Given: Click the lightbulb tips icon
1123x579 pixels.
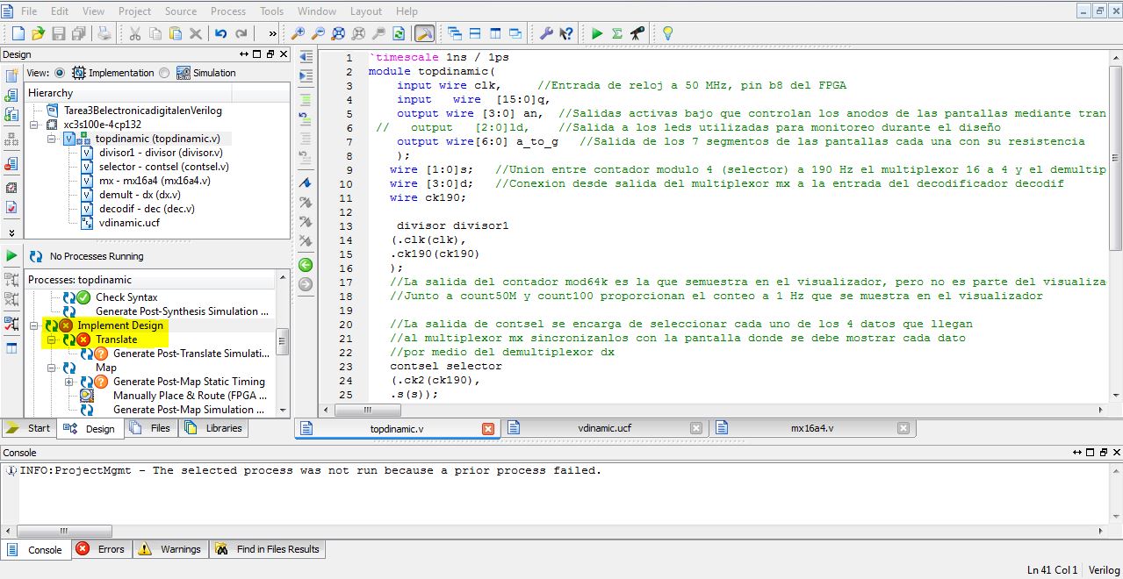Looking at the screenshot, I should pyautogui.click(x=667, y=33).
